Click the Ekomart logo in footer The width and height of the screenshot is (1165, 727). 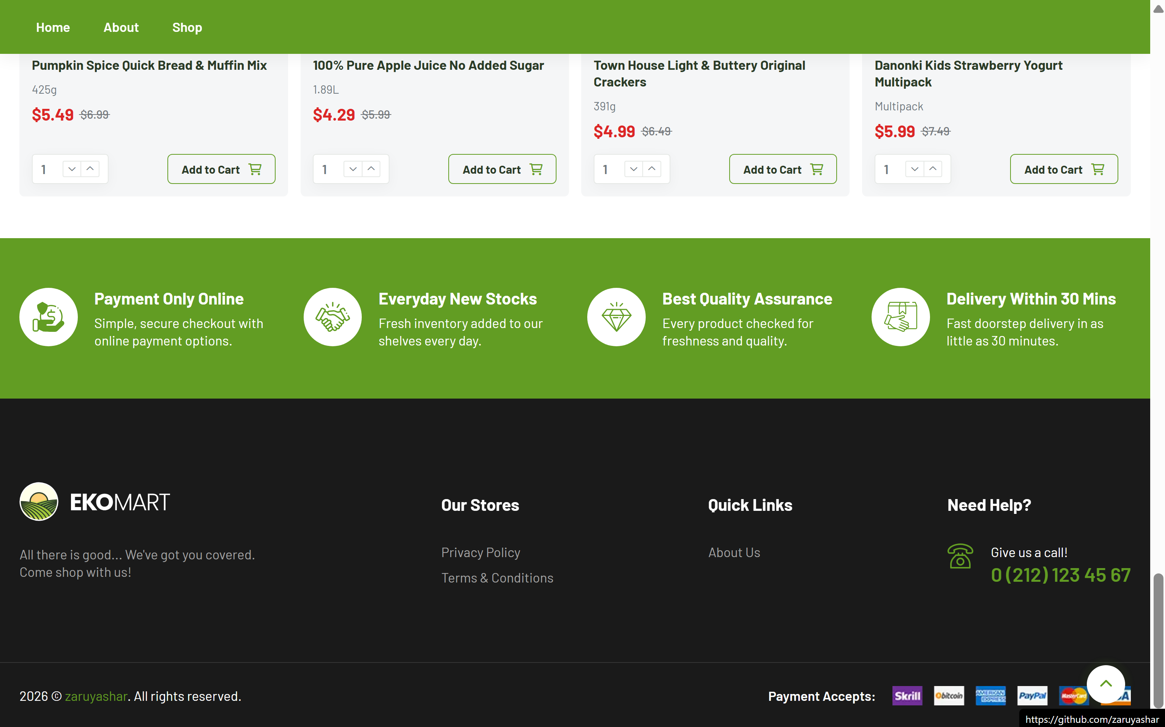click(95, 501)
